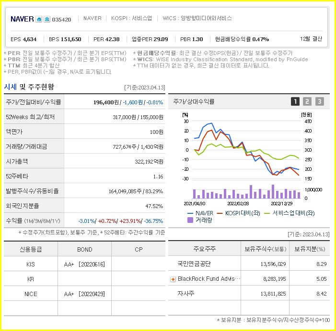This screenshot has width=336, height=331.
Task: Click the 액면가 value 100원
Action: [156, 132]
